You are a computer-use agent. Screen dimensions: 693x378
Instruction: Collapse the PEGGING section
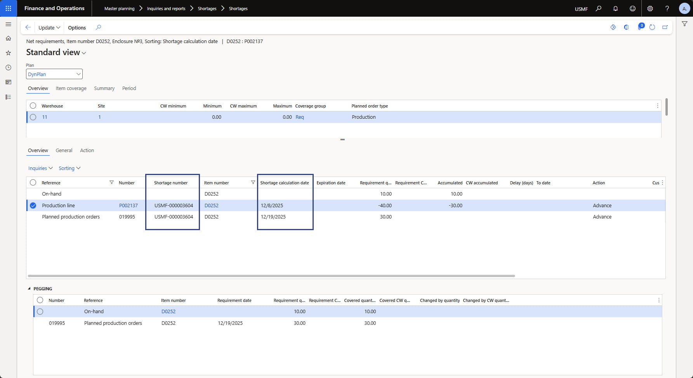click(x=29, y=289)
